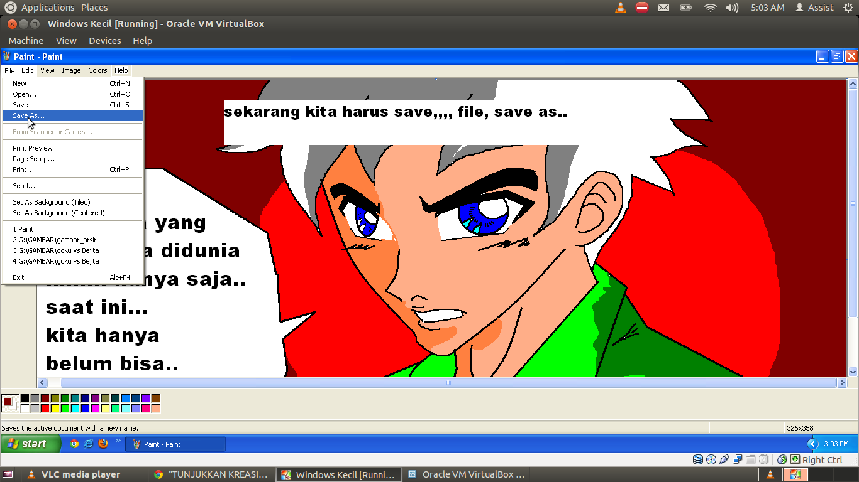
Task: Pick the white color swatch
Action: click(25, 409)
